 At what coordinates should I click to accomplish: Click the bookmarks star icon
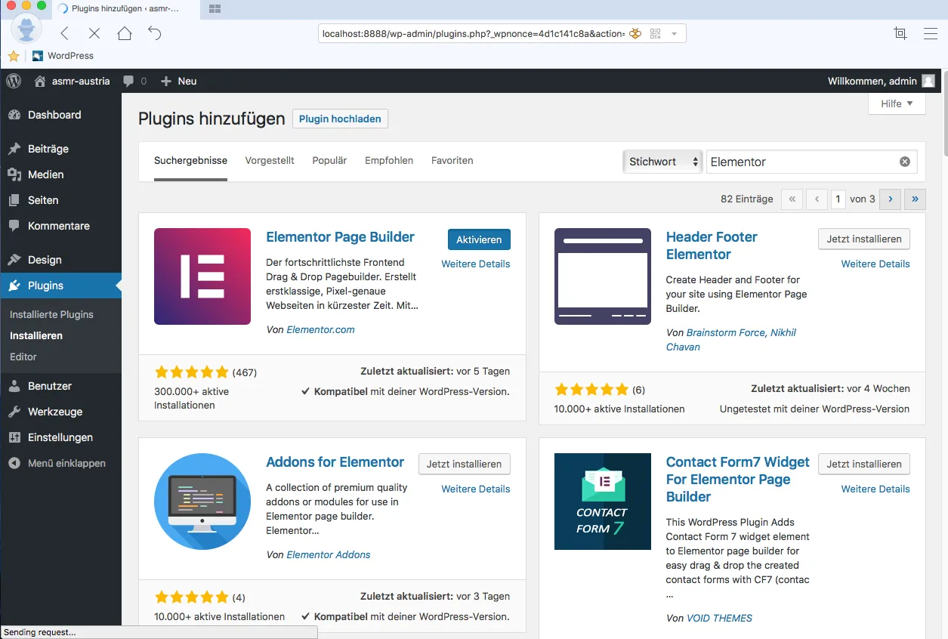click(x=14, y=56)
